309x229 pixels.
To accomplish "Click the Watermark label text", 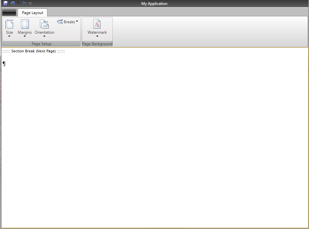I will (x=97, y=32).
